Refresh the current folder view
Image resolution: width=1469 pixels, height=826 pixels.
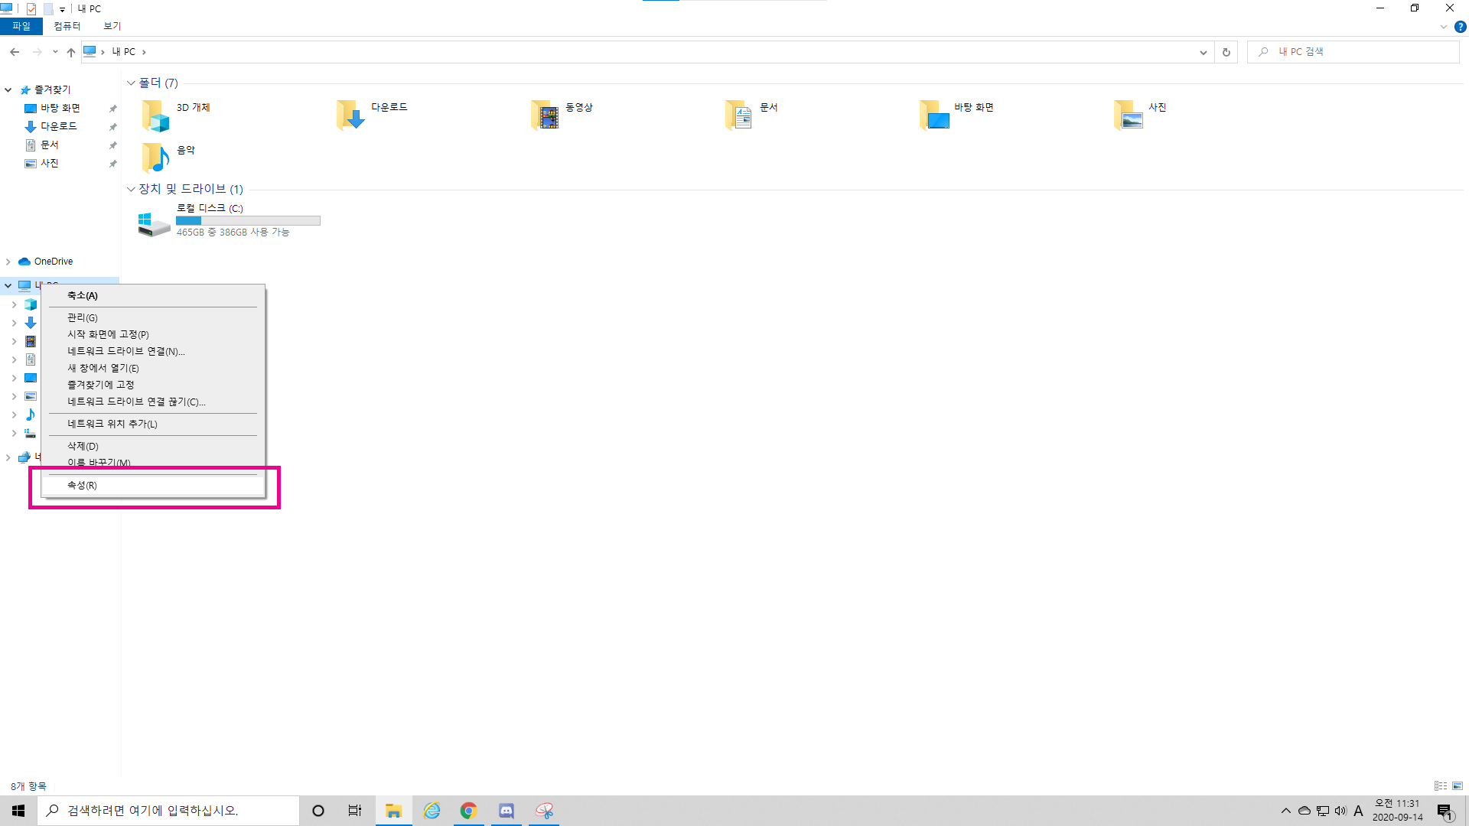point(1226,52)
